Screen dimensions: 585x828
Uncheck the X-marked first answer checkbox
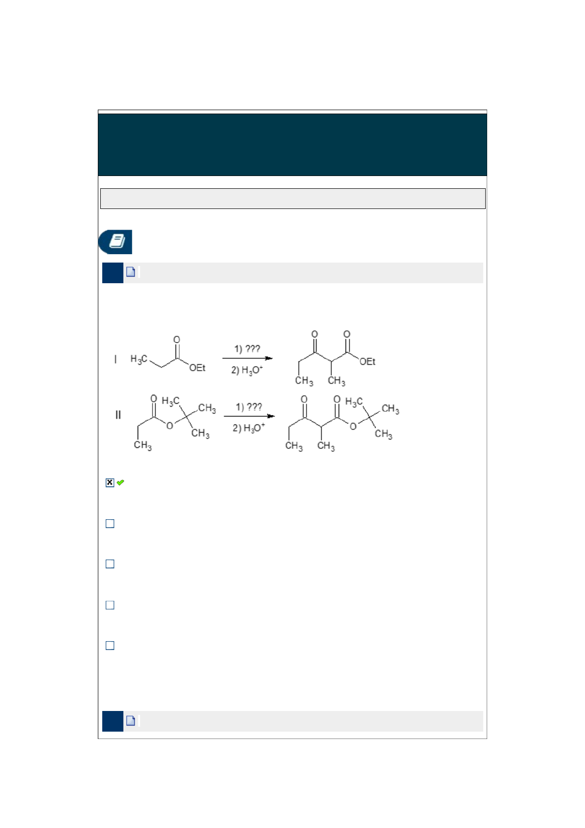point(110,482)
